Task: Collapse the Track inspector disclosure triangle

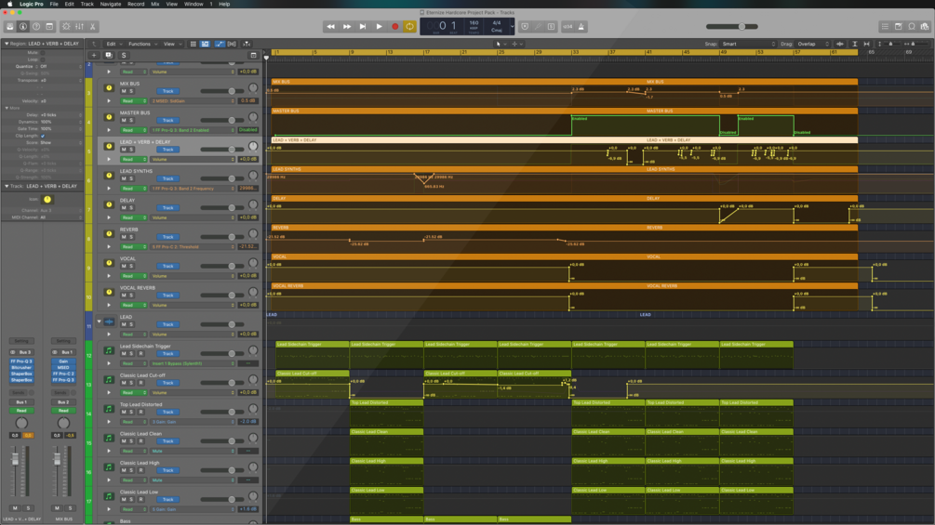Action: click(7, 187)
